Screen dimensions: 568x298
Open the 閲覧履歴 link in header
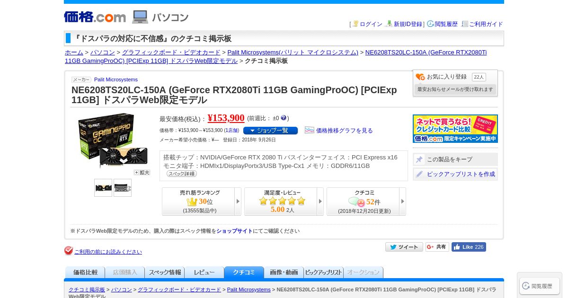tap(446, 24)
